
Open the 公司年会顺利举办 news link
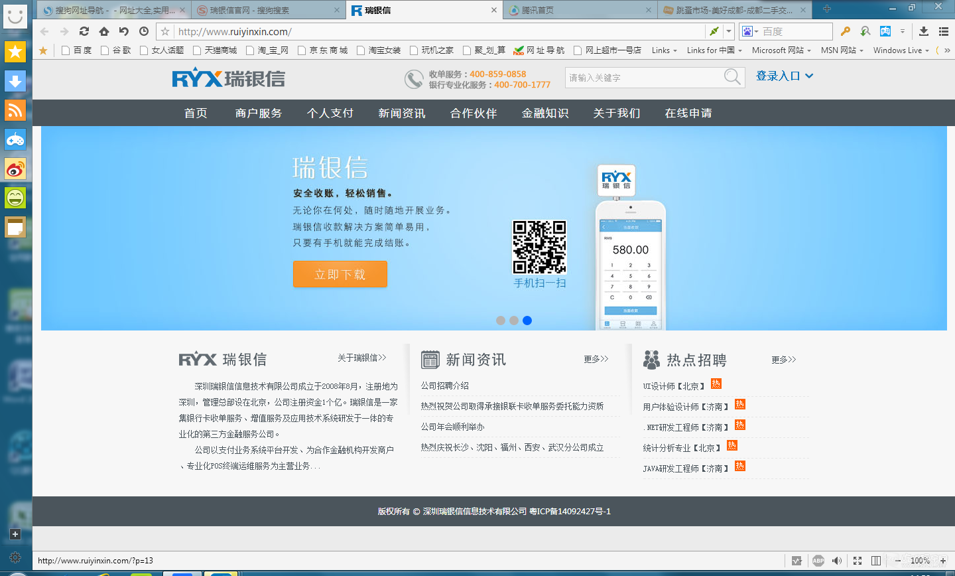pyautogui.click(x=452, y=427)
